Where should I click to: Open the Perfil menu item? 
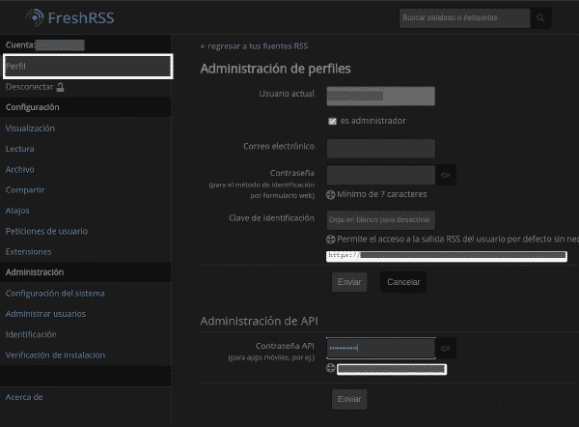tap(88, 67)
